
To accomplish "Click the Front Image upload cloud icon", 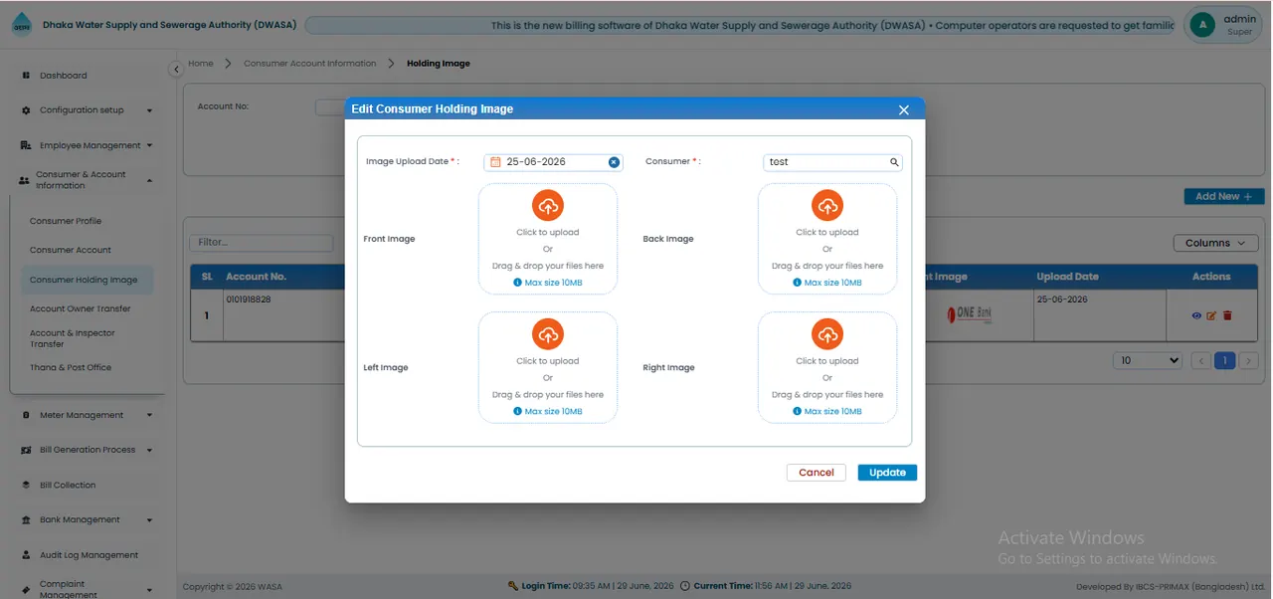I will tap(548, 206).
